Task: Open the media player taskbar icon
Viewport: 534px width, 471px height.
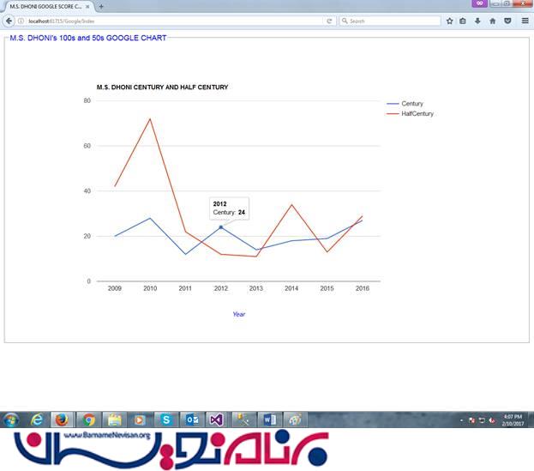Action: tap(140, 420)
